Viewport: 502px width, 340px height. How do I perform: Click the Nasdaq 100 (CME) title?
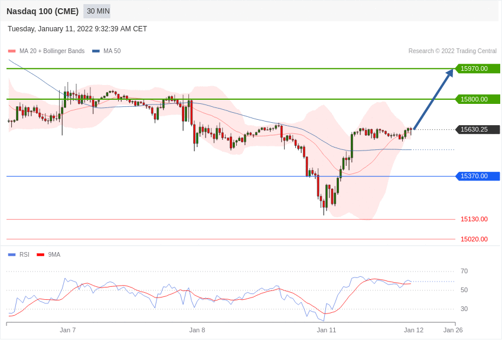pos(43,12)
